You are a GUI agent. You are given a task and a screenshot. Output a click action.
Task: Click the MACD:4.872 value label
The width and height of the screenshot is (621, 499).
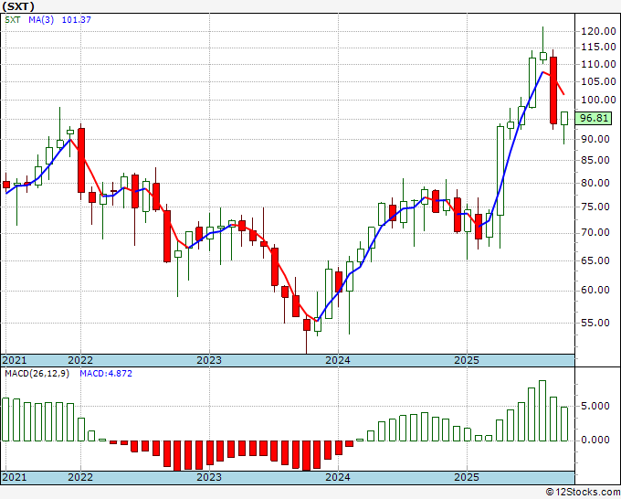point(106,374)
